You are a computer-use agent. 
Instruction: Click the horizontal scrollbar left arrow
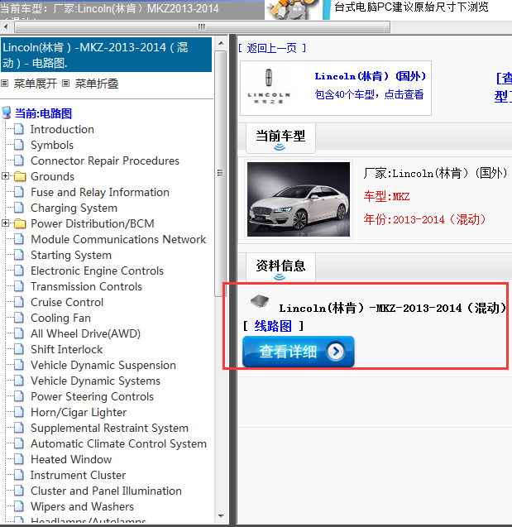point(6,26)
